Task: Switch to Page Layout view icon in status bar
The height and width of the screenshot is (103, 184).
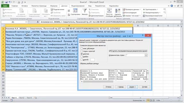Action: click(x=151, y=100)
